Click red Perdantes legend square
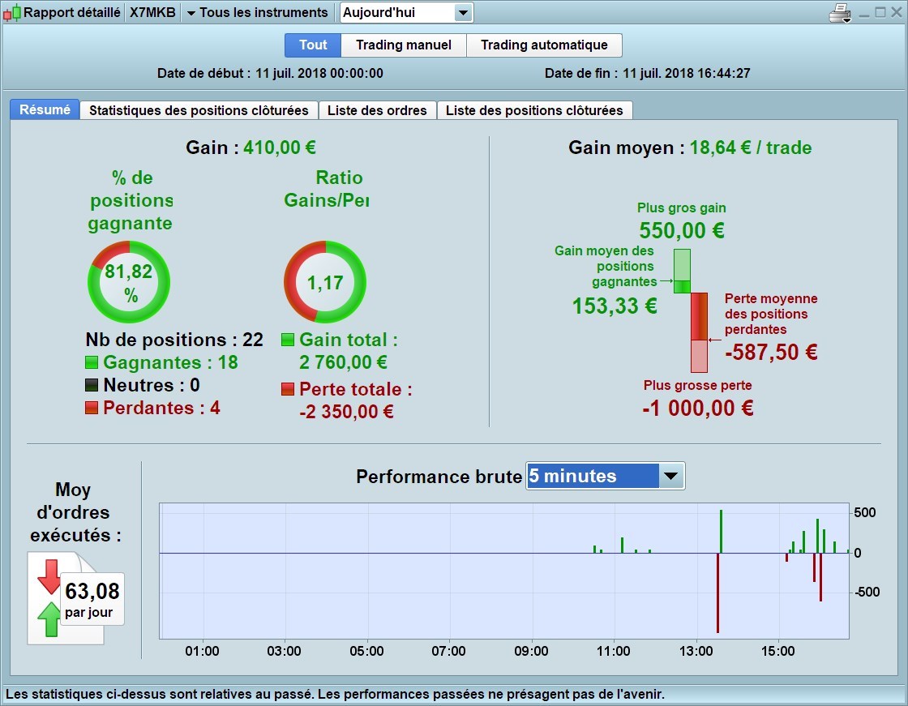The image size is (908, 706). point(92,408)
